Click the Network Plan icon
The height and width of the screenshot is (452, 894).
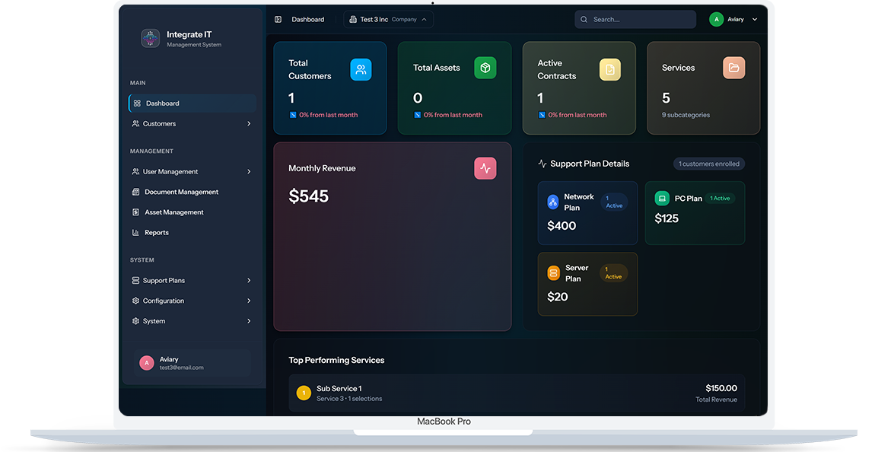pyautogui.click(x=553, y=202)
